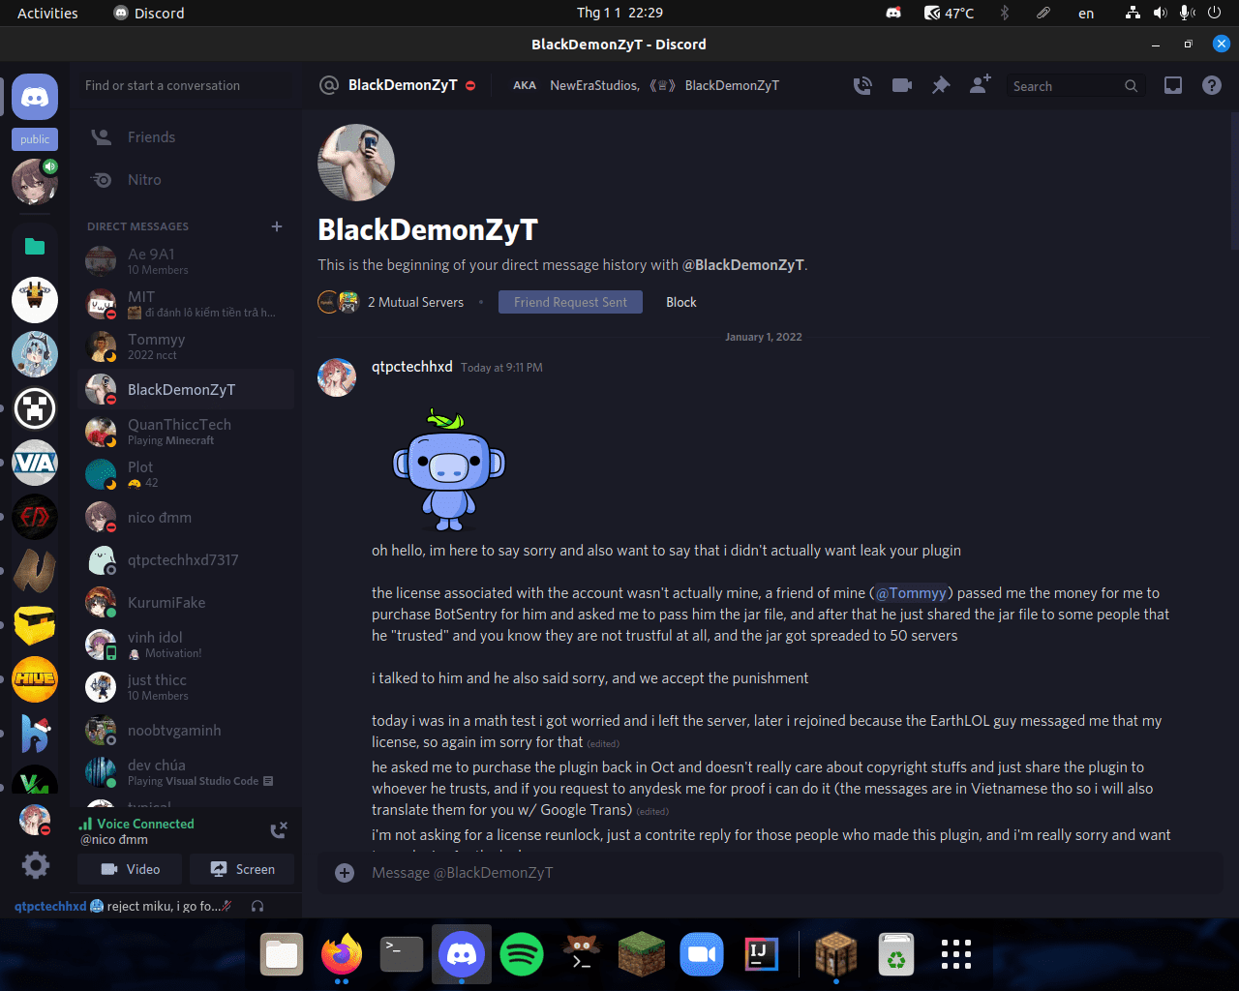Open the noobtvgaminh direct message
This screenshot has height=991, width=1239.
tap(185, 730)
